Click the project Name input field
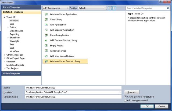 point(73,88)
